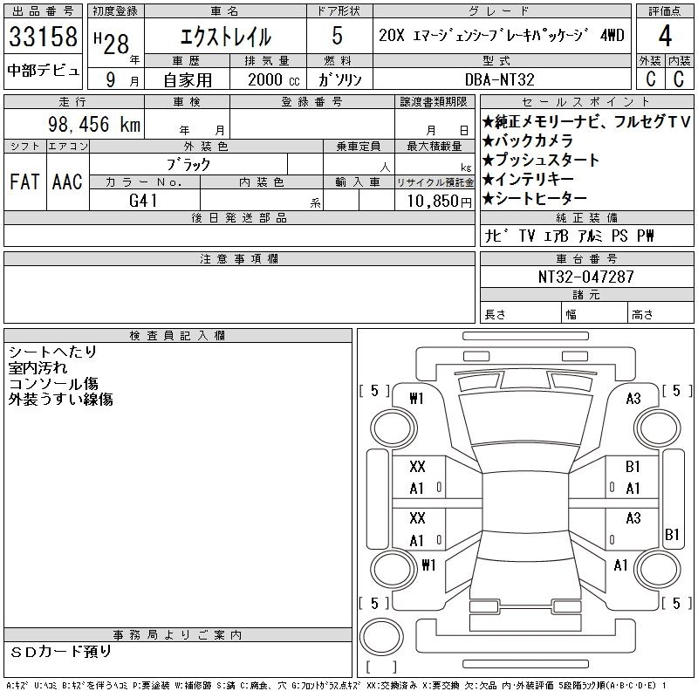Select the top-left wheel circle in diagram

pos(393,428)
